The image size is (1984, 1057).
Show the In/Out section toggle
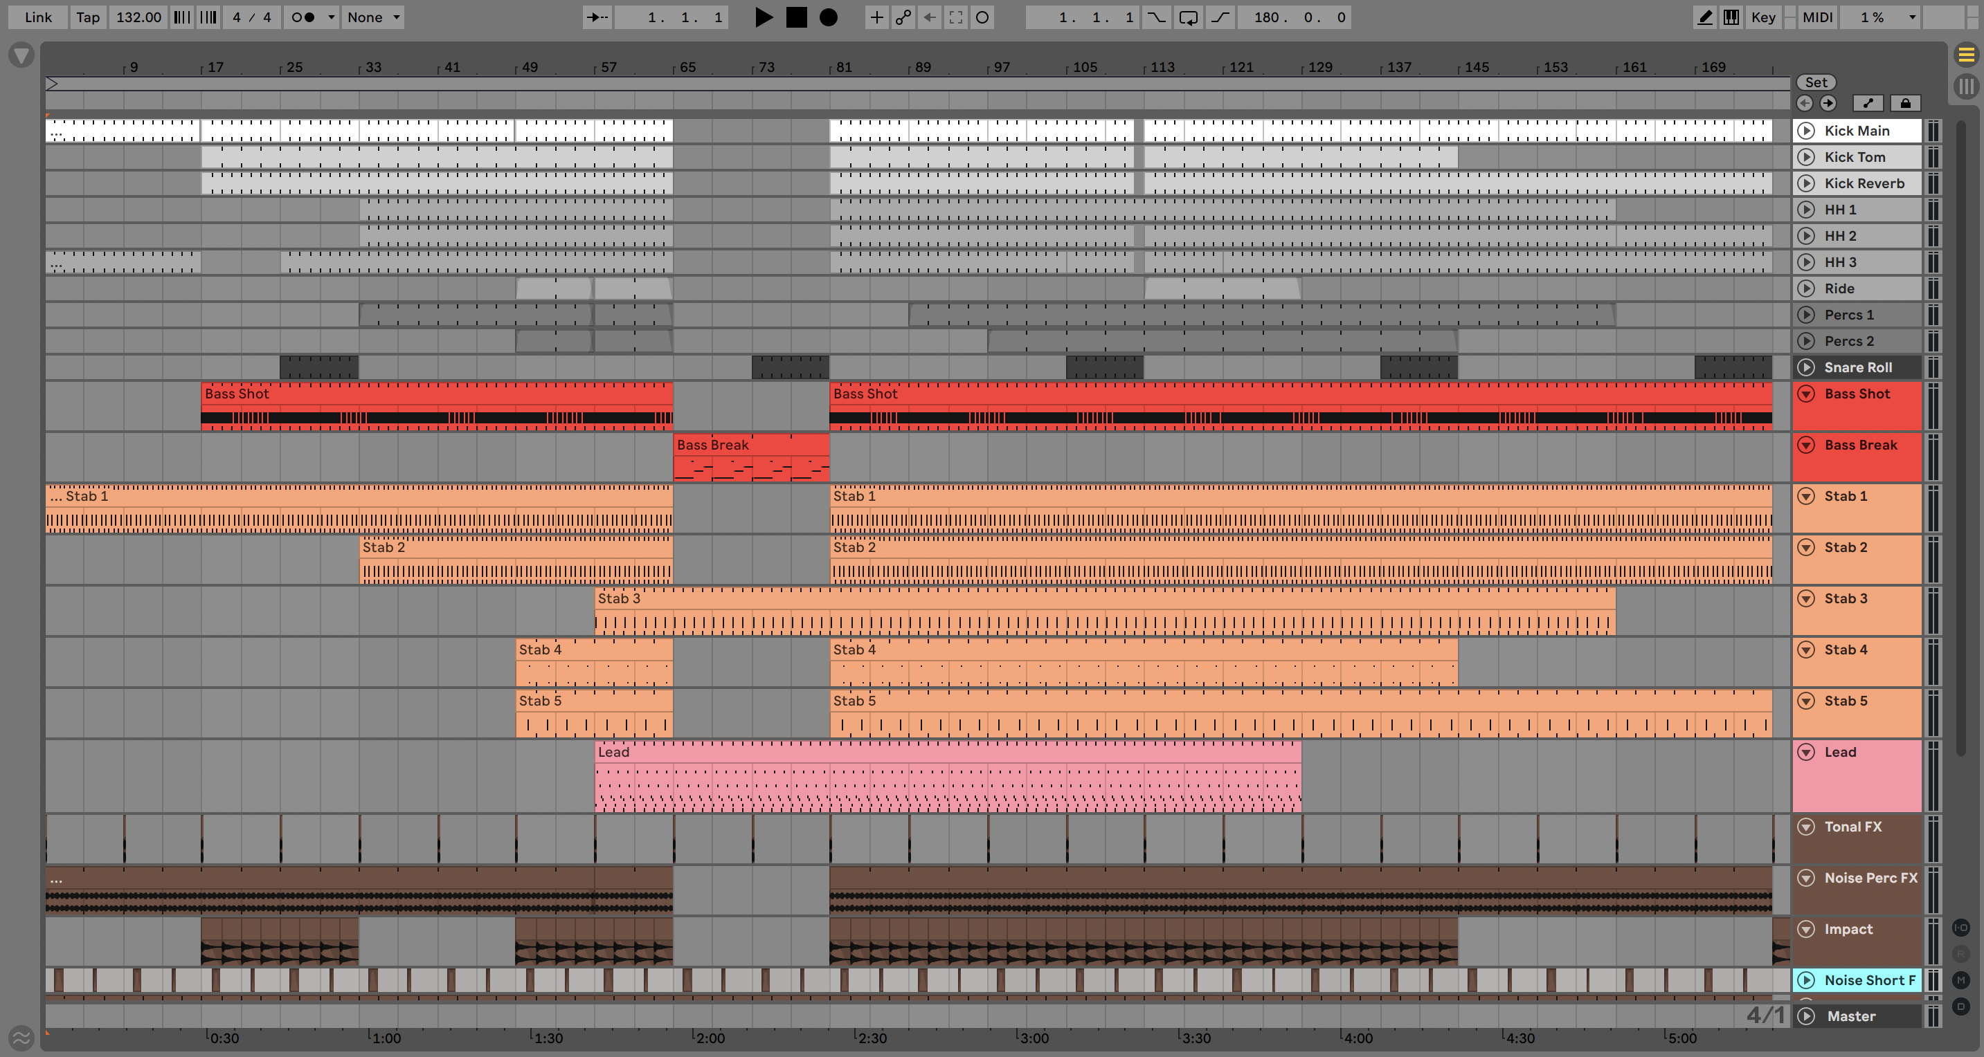coord(1961,928)
